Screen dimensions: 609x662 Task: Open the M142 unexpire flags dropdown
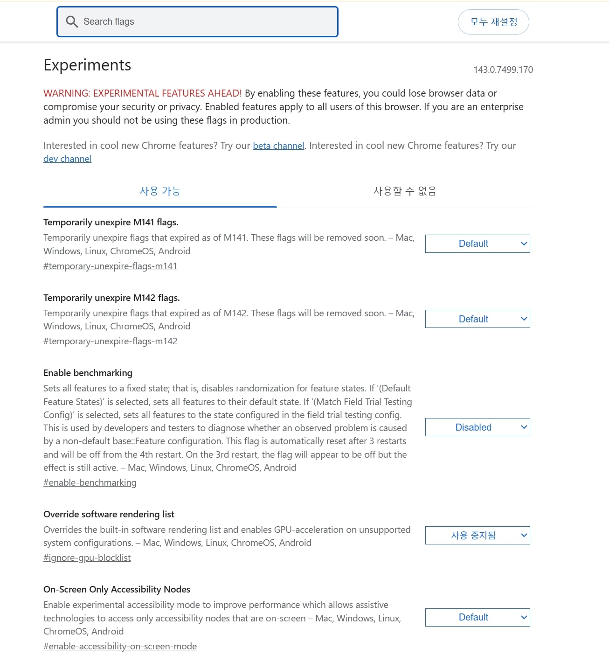pos(477,319)
